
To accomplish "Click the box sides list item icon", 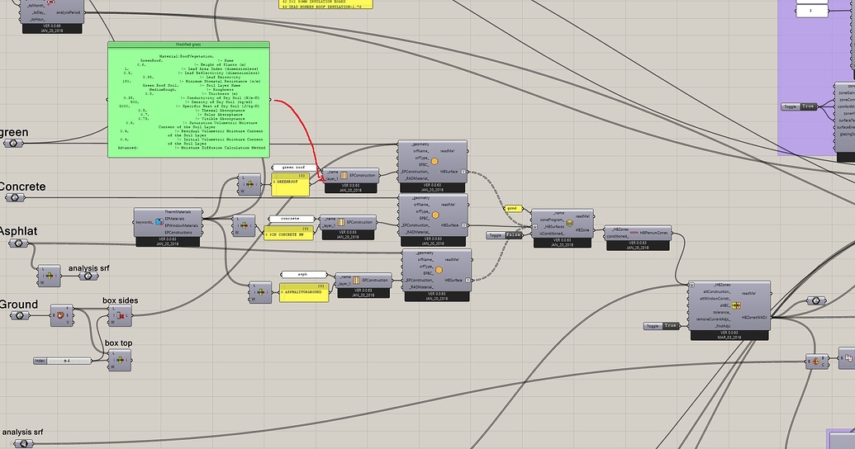I will pos(121,316).
